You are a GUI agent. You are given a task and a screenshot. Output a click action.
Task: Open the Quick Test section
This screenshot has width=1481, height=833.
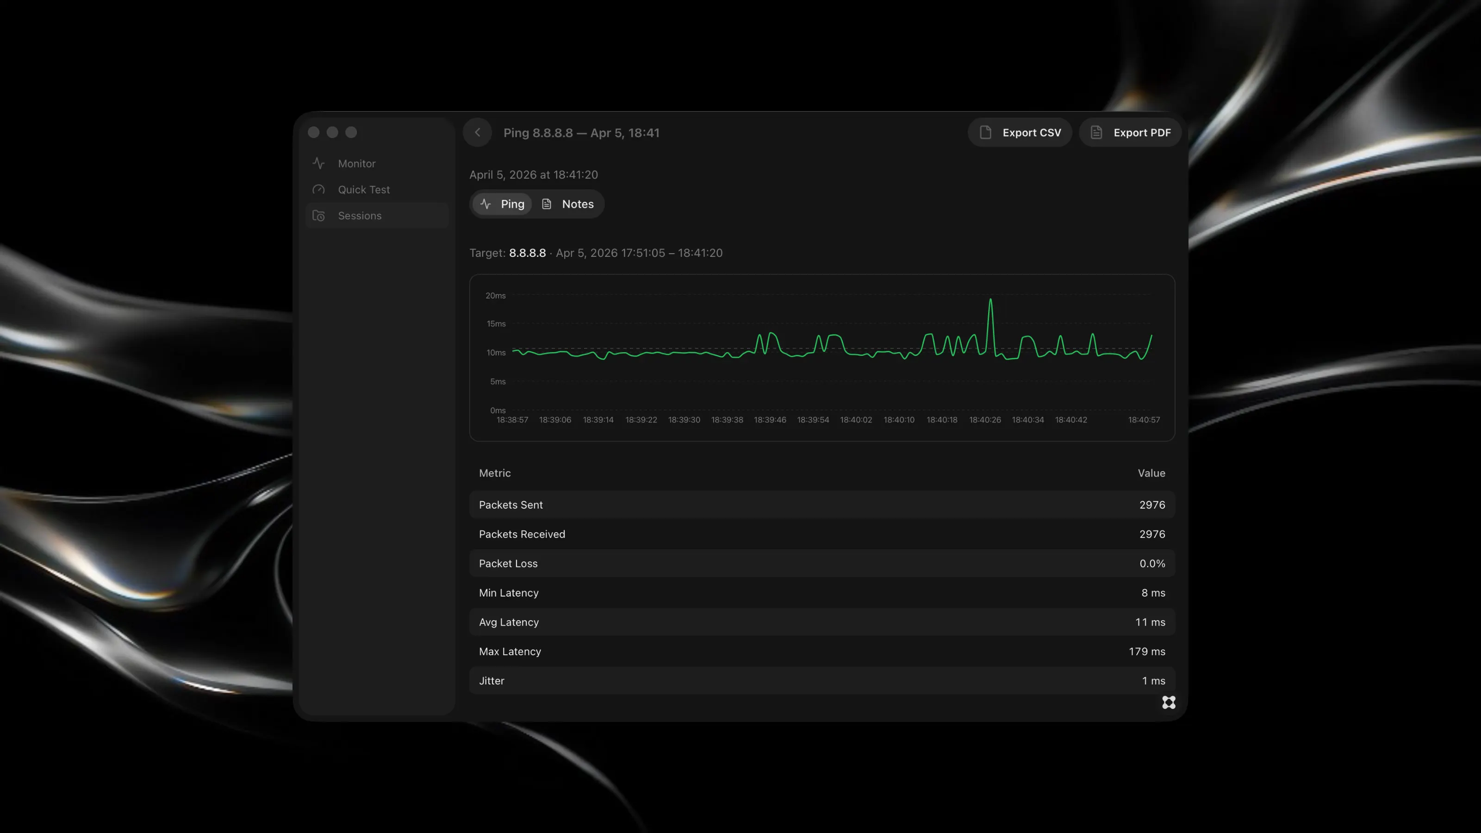[377, 190]
